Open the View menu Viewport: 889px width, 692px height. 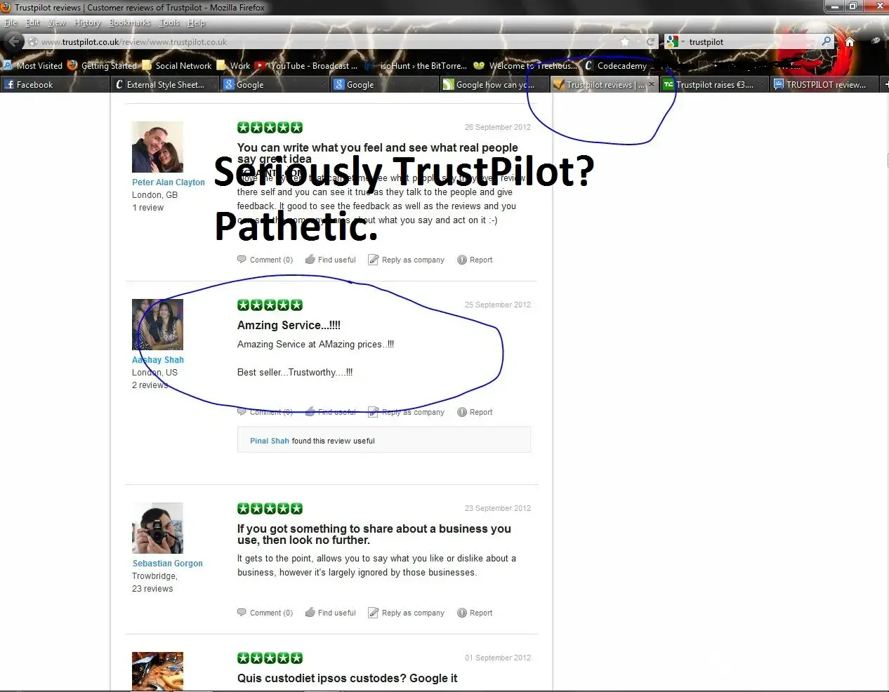click(x=57, y=22)
